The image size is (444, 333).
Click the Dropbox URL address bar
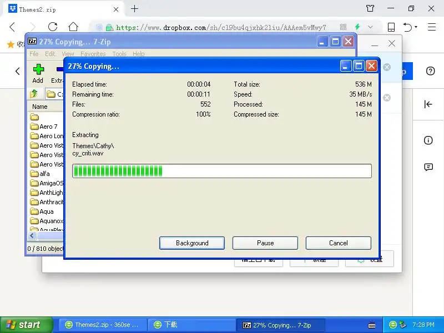(x=221, y=27)
